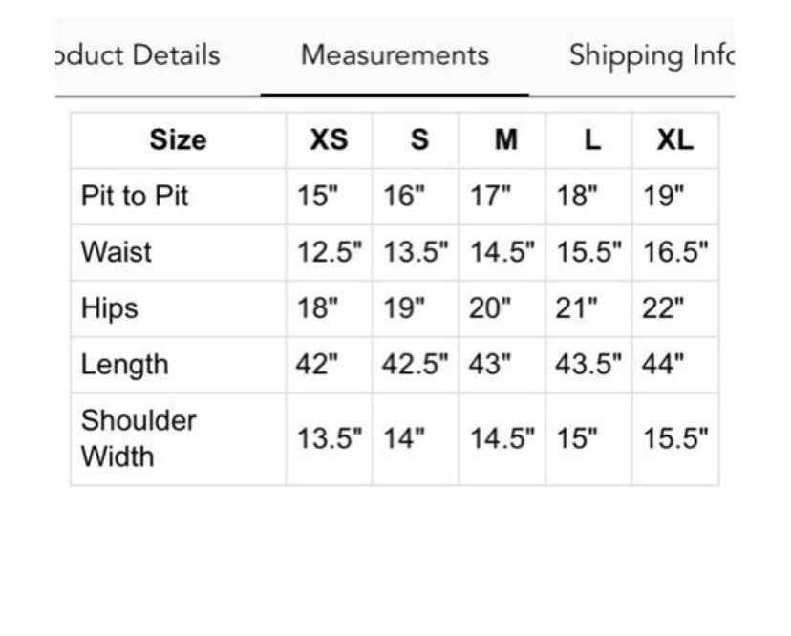This screenshot has width=791, height=636.
Task: Select the Shoulder Width row label
Action: tap(139, 438)
